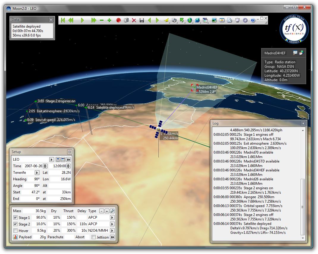Click the green curved return arrow icon
Image resolution: width=318 pixels, height=254 pixels.
[x=182, y=20]
